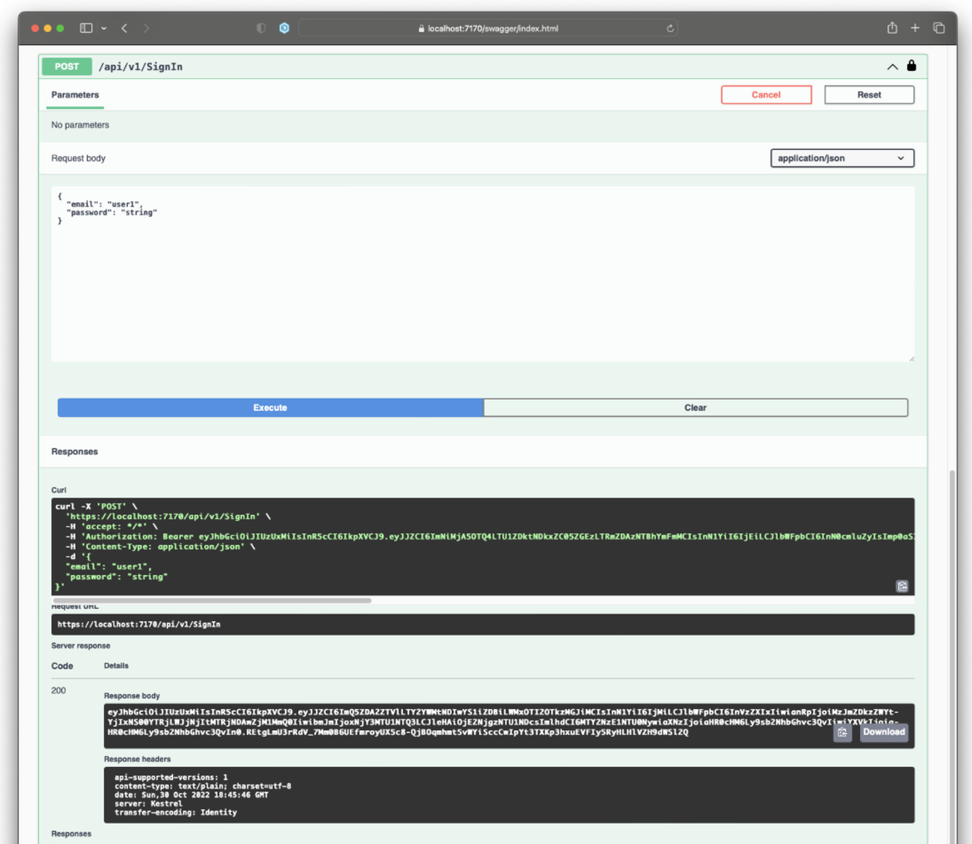
Task: Open the Safari share icon
Action: [892, 27]
